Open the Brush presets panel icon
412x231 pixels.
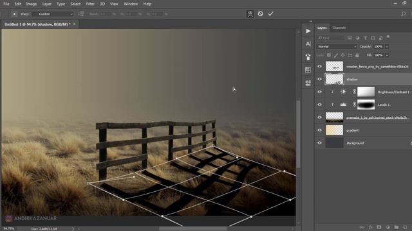click(x=308, y=57)
